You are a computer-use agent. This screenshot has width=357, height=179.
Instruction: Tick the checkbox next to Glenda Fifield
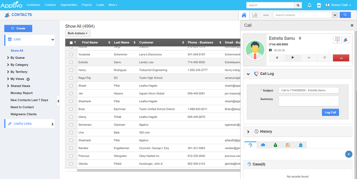71,164
